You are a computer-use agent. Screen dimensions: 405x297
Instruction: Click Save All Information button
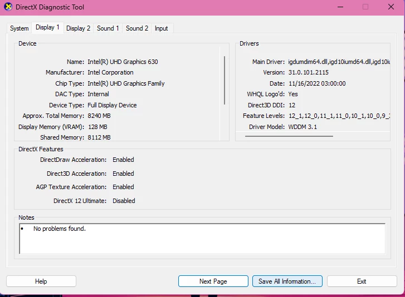(x=287, y=281)
